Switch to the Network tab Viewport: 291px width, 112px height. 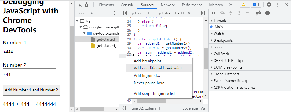168,5
